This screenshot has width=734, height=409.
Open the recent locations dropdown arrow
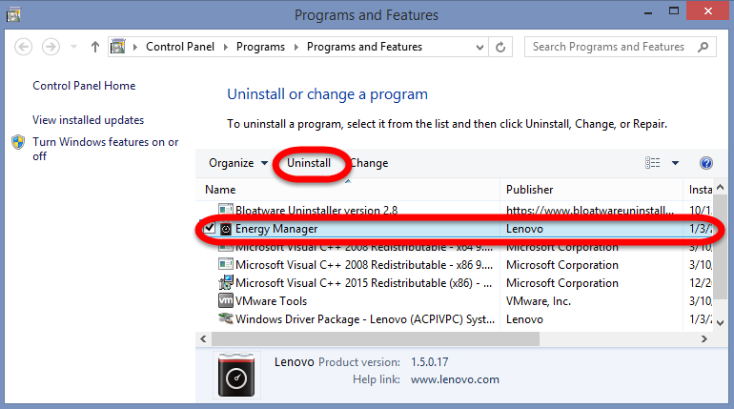coord(73,47)
